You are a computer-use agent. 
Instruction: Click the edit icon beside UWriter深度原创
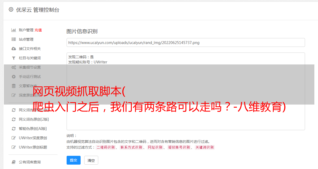pyautogui.click(x=14, y=138)
